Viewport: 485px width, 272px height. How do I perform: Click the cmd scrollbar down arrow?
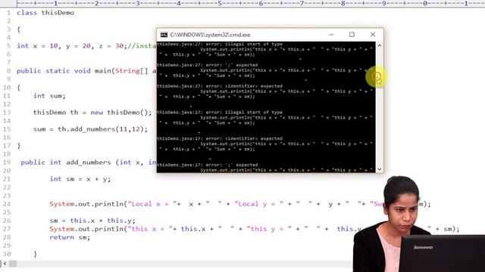point(380,169)
